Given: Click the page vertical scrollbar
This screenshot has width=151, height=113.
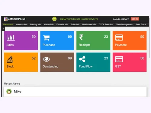Looking at the screenshot, I should click(x=149, y=38).
